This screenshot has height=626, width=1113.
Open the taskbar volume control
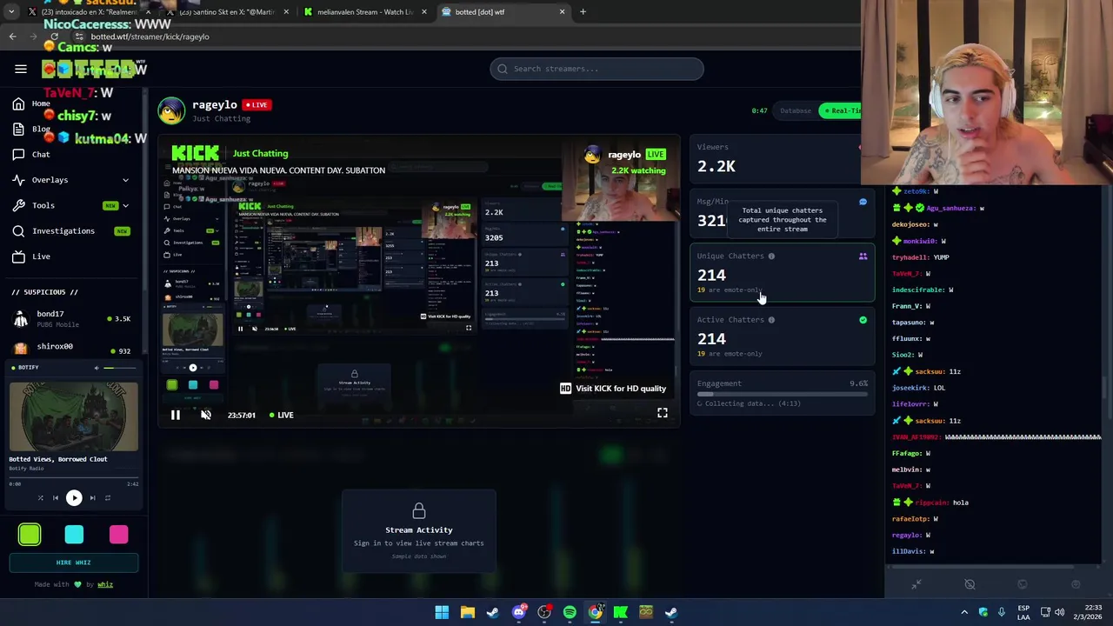(1059, 612)
